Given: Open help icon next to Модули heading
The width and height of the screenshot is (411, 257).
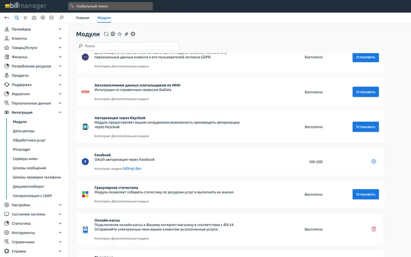Looking at the screenshot, I should coord(133,34).
